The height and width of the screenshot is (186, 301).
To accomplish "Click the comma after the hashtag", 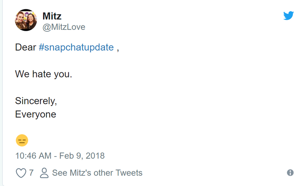I will (x=118, y=49).
